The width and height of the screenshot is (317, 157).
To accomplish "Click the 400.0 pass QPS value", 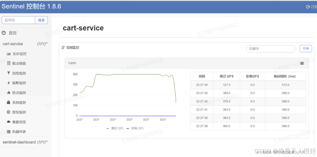I will (226, 126).
